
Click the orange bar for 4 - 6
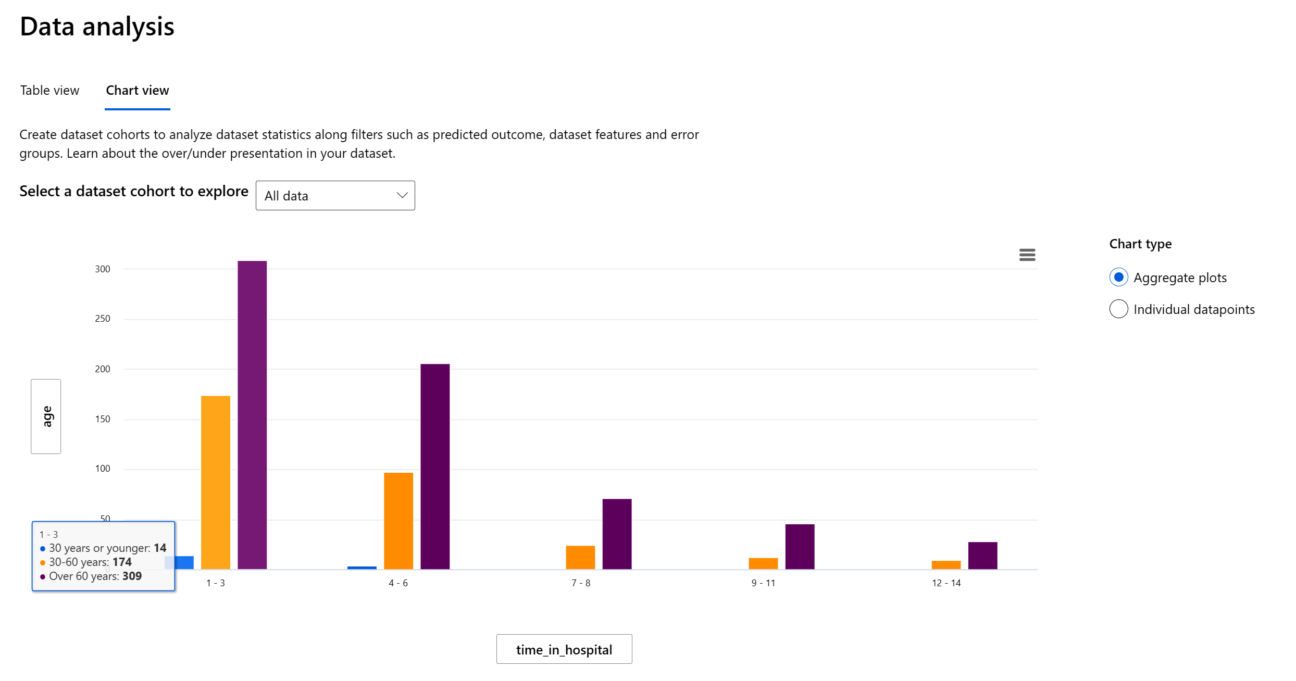click(x=398, y=521)
